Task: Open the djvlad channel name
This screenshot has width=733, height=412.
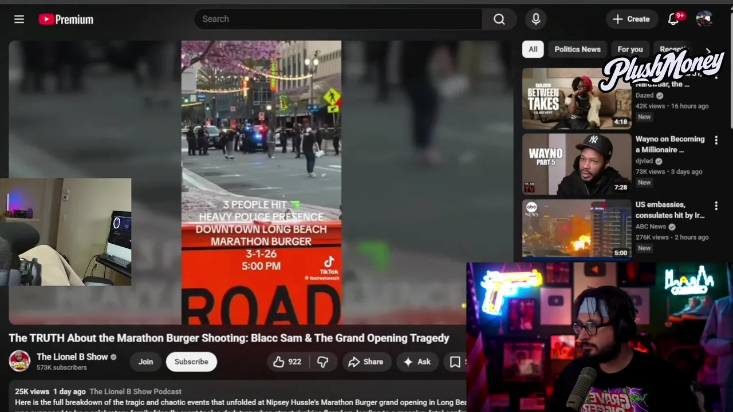Action: pos(644,161)
